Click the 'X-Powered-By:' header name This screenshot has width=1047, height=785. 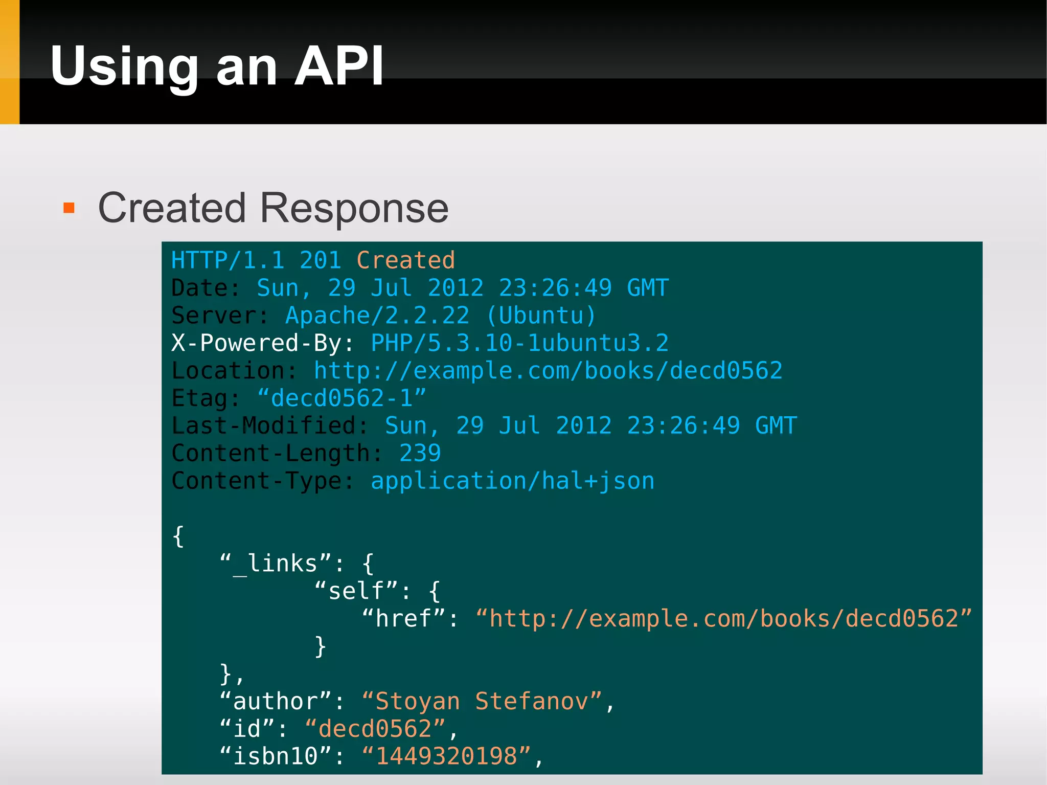263,343
